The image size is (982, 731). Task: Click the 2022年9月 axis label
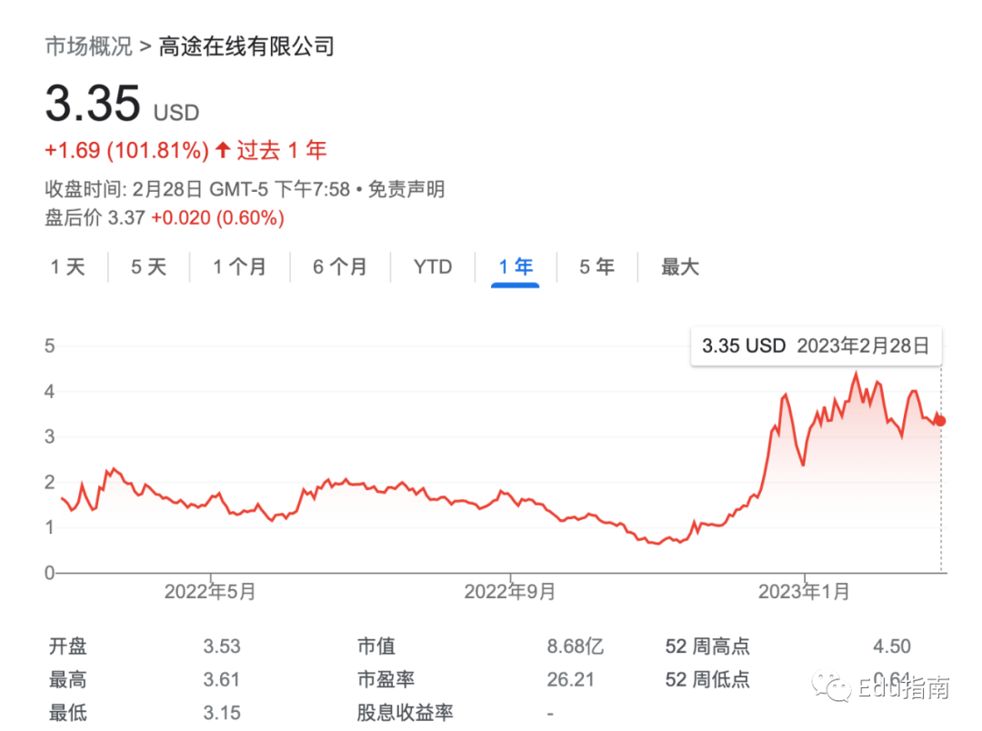pos(510,591)
